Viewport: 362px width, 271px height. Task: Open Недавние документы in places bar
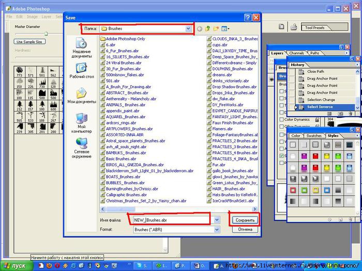(82, 47)
